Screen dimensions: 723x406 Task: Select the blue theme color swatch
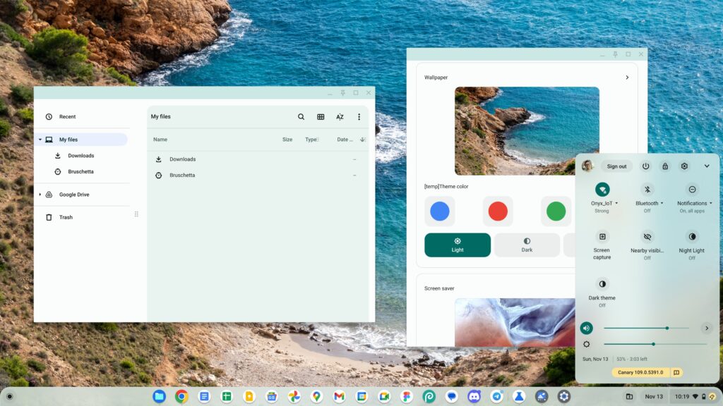pyautogui.click(x=440, y=211)
